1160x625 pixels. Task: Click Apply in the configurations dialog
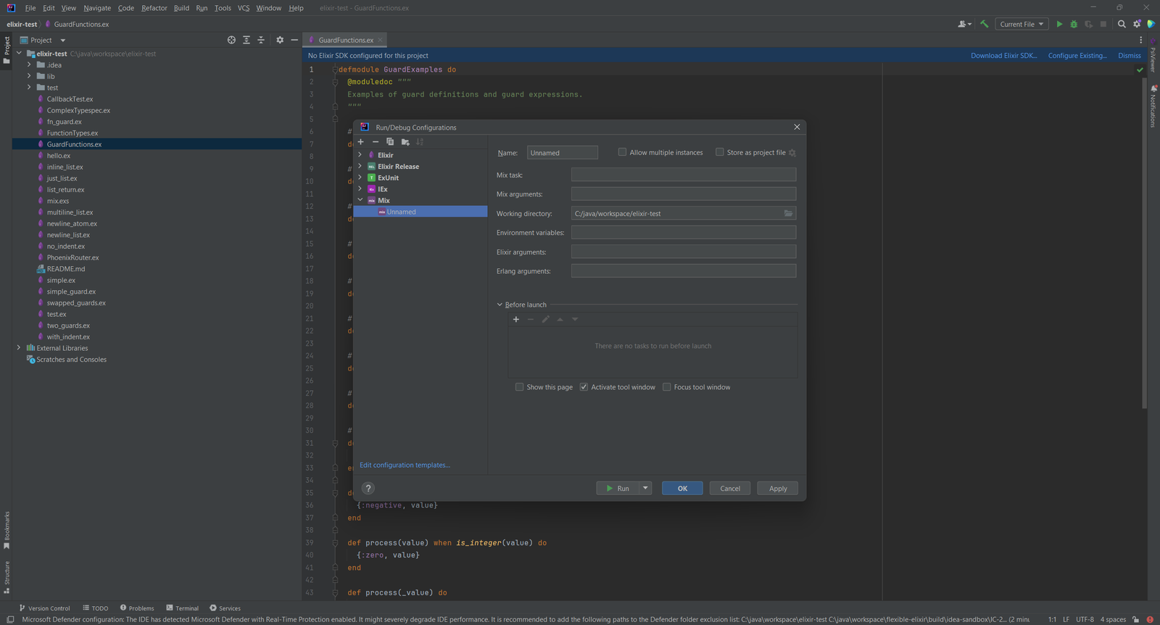click(778, 489)
